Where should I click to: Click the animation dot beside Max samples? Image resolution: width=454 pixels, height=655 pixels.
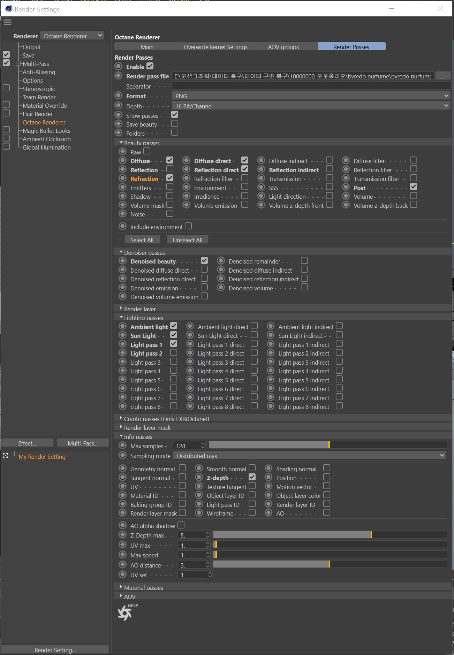122,445
